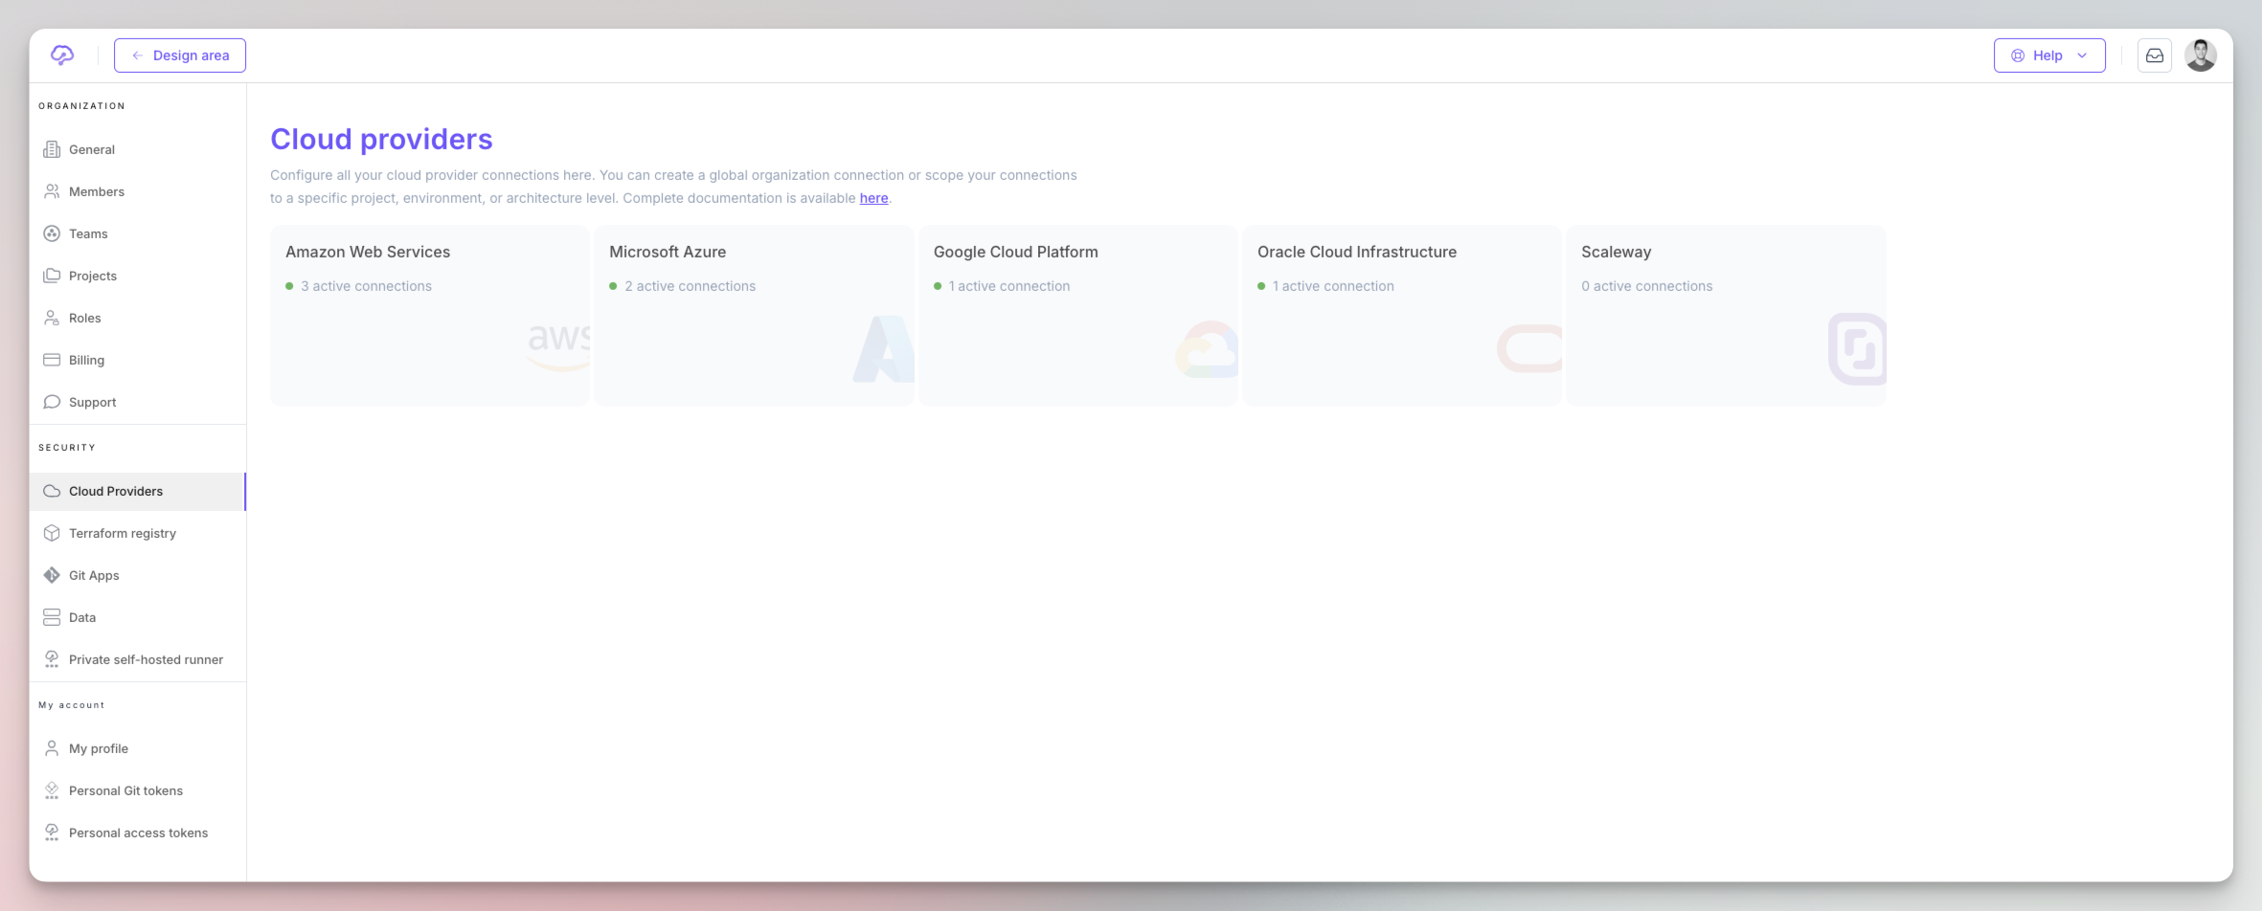Click the faded Scaleway logo
This screenshot has width=2262, height=911.
(x=1857, y=349)
